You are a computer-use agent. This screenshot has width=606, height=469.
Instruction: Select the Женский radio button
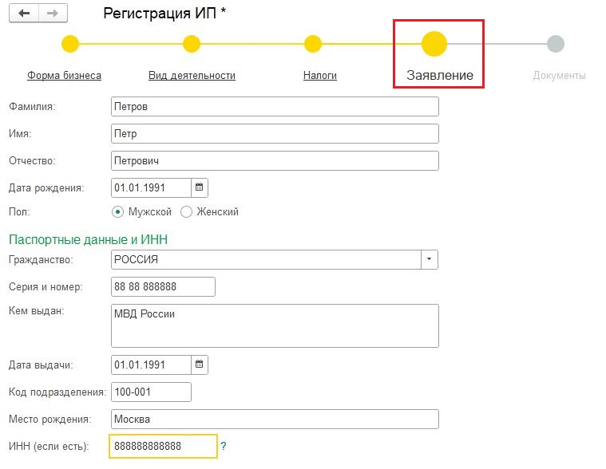point(187,212)
